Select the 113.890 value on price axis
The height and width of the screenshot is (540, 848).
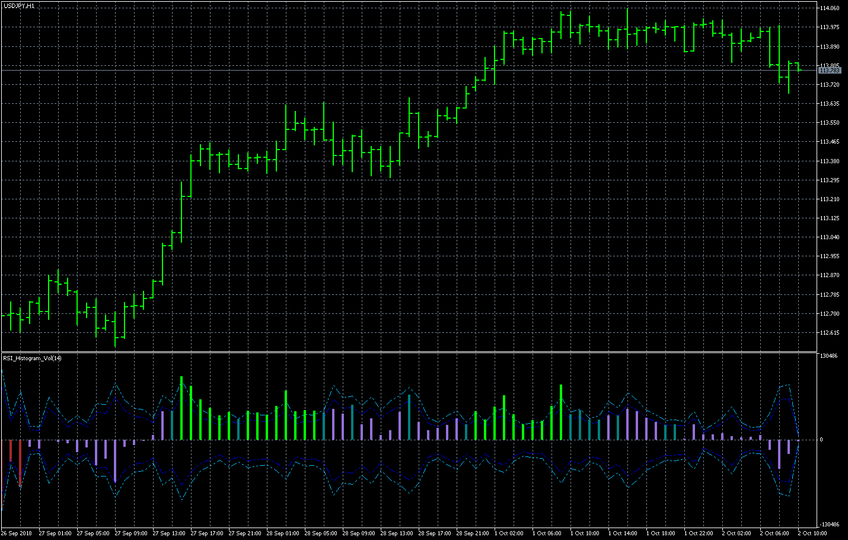click(x=830, y=47)
